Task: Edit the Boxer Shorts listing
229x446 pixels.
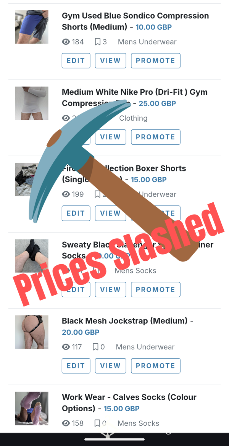Action: [x=76, y=213]
